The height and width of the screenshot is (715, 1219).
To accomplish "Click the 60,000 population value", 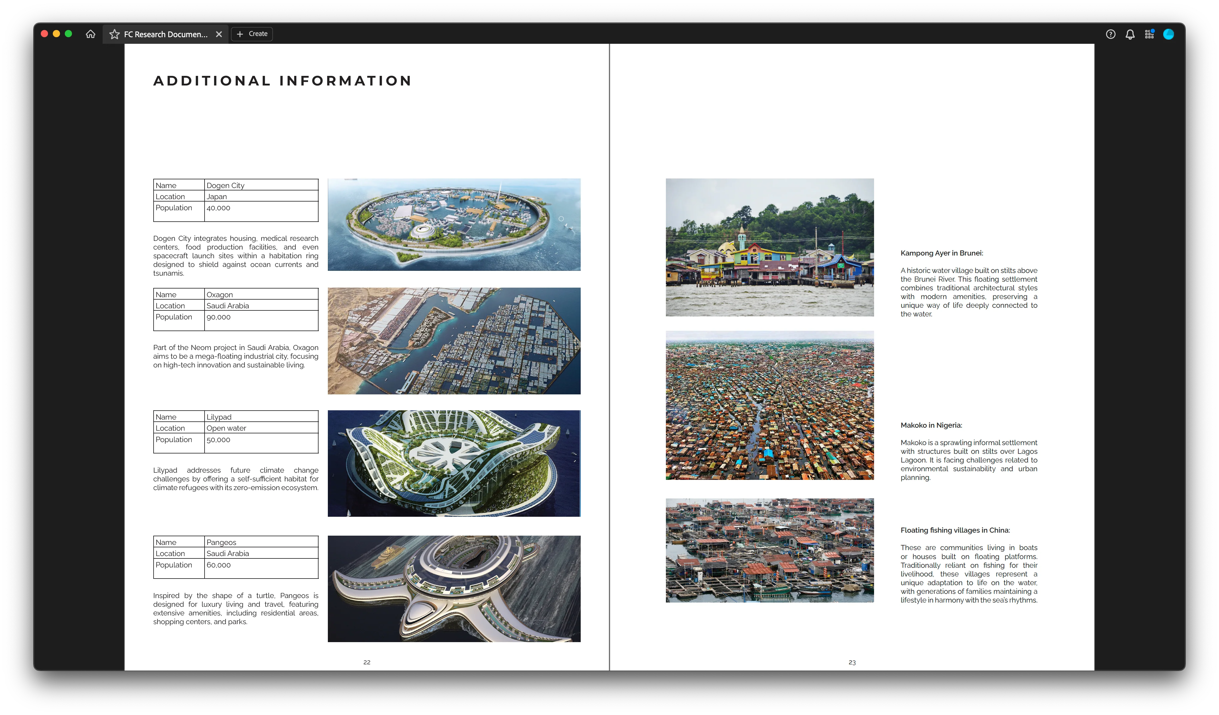I will (x=219, y=565).
